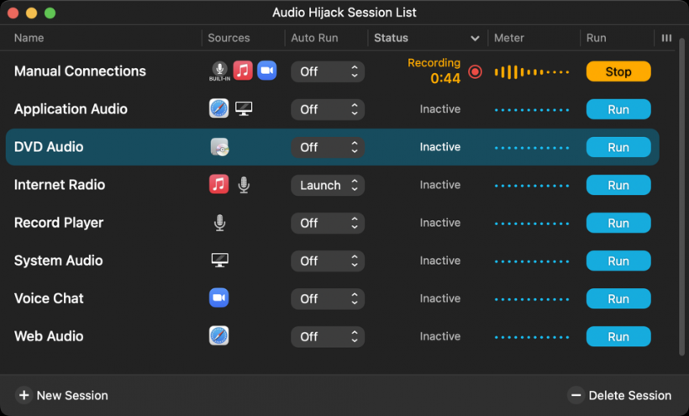This screenshot has width=689, height=416.
Task: Stop the Manual Connections recording session
Action: click(x=618, y=71)
